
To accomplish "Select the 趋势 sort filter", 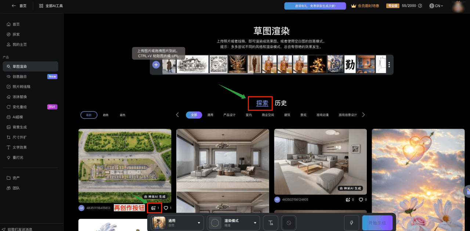I will [x=106, y=115].
